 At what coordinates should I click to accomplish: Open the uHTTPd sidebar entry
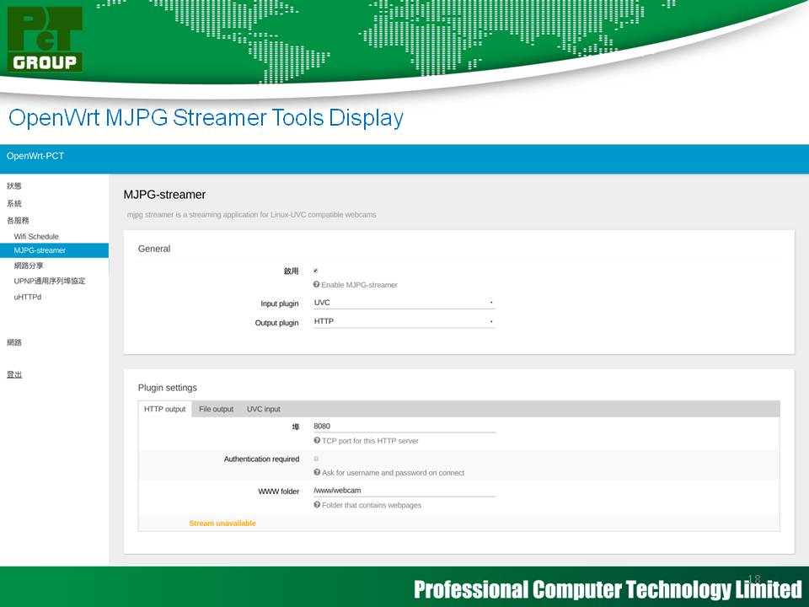(x=28, y=297)
